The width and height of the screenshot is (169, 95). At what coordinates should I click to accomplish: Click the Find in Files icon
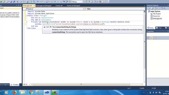pyautogui.click(x=27, y=2)
